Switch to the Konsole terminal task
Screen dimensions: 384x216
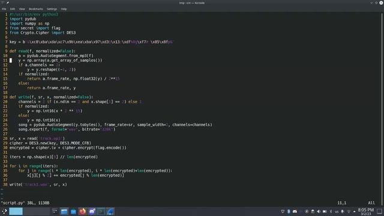[101, 211]
